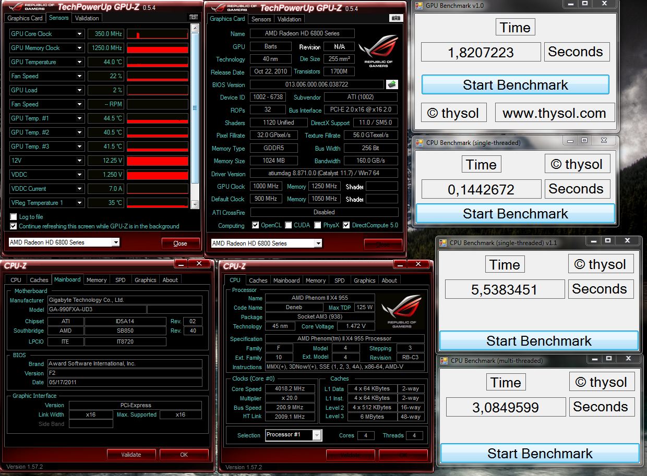
Task: Open the GPU Temperature sensor dropdown
Action: coord(80,62)
